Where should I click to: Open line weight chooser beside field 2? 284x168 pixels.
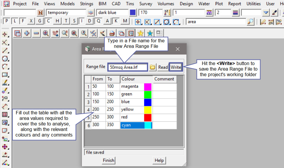(x=235, y=13)
